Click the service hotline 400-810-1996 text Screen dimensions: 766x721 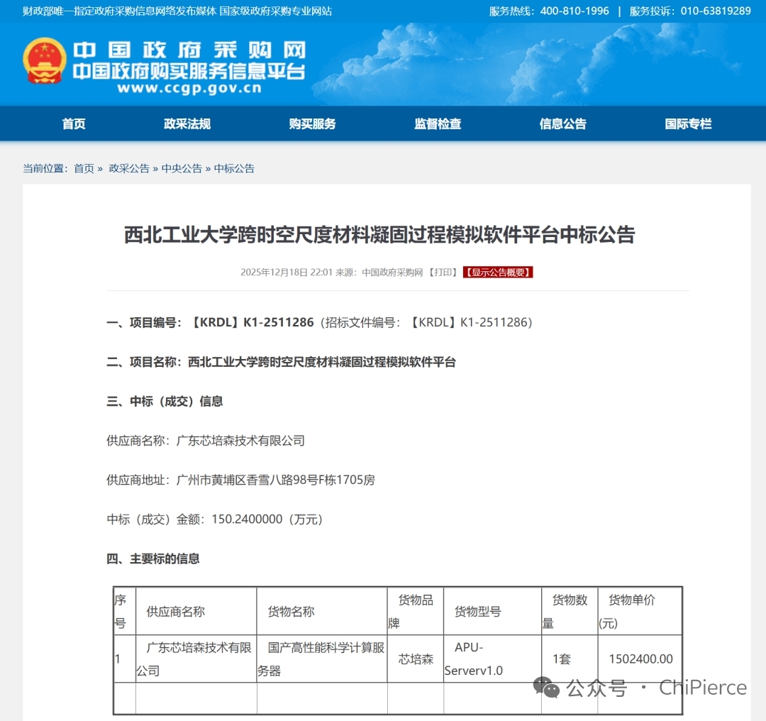point(574,11)
